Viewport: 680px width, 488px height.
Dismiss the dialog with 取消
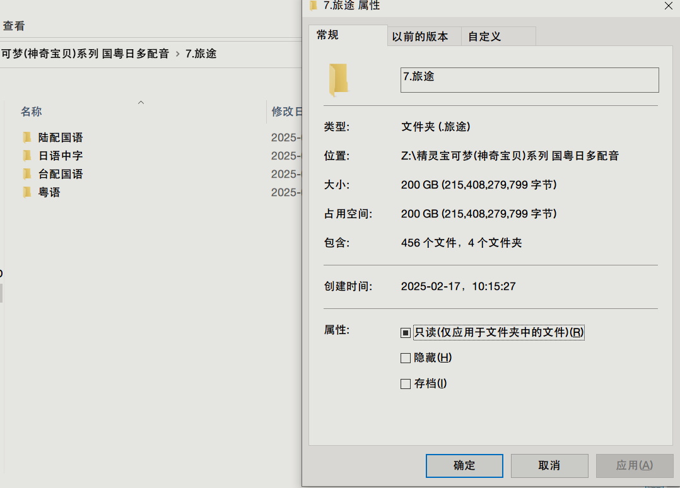(549, 466)
